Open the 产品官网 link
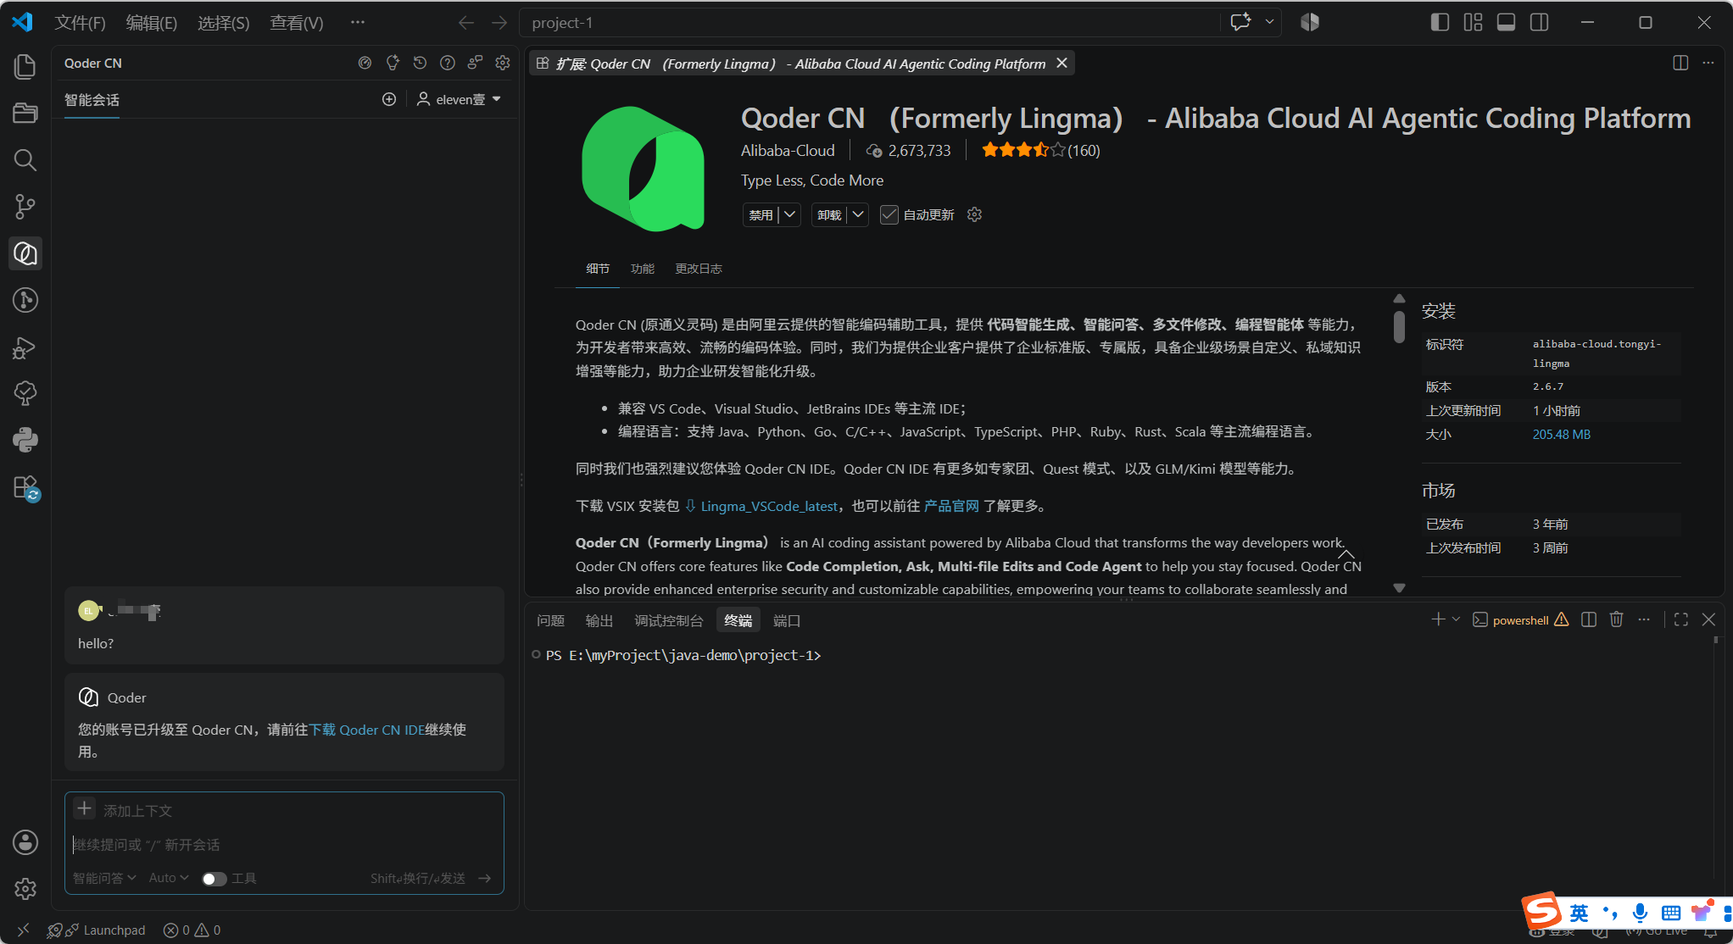This screenshot has height=944, width=1733. (951, 506)
